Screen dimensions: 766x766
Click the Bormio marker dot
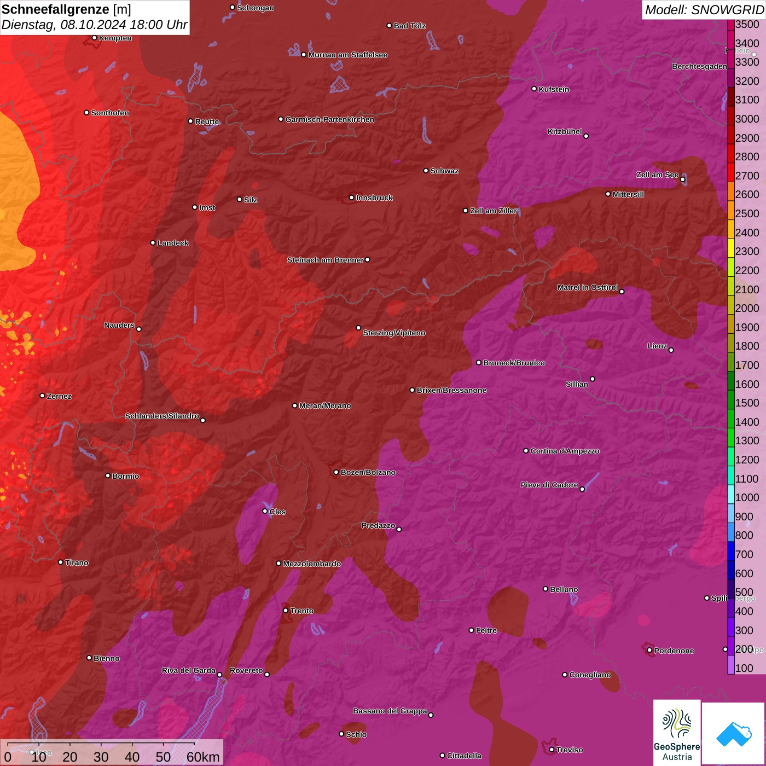[x=108, y=475]
